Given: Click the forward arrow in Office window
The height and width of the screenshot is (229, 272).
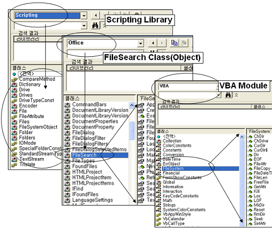Looking at the screenshot, I should 162,43.
